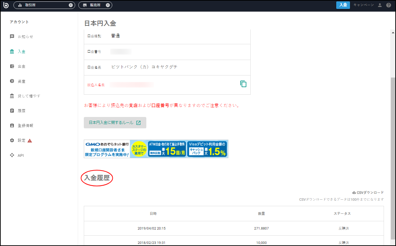Click the red warning triangle beside 設定

(30, 141)
